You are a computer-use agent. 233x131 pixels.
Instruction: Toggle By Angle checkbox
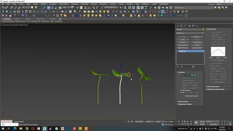181,83
